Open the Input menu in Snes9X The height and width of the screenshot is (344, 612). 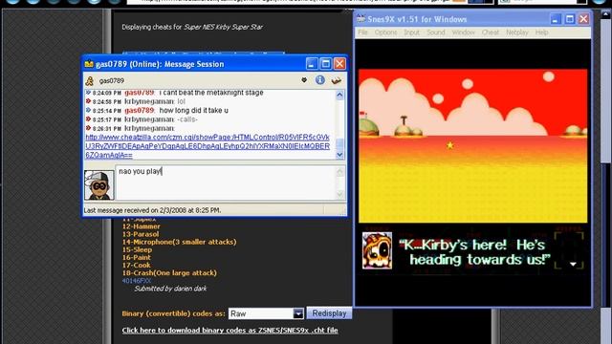[411, 32]
